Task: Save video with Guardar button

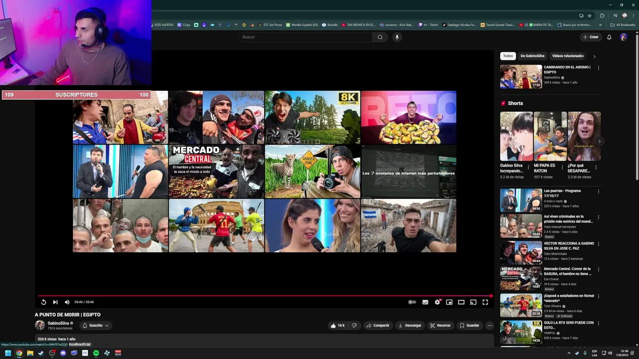Action: 469,326
